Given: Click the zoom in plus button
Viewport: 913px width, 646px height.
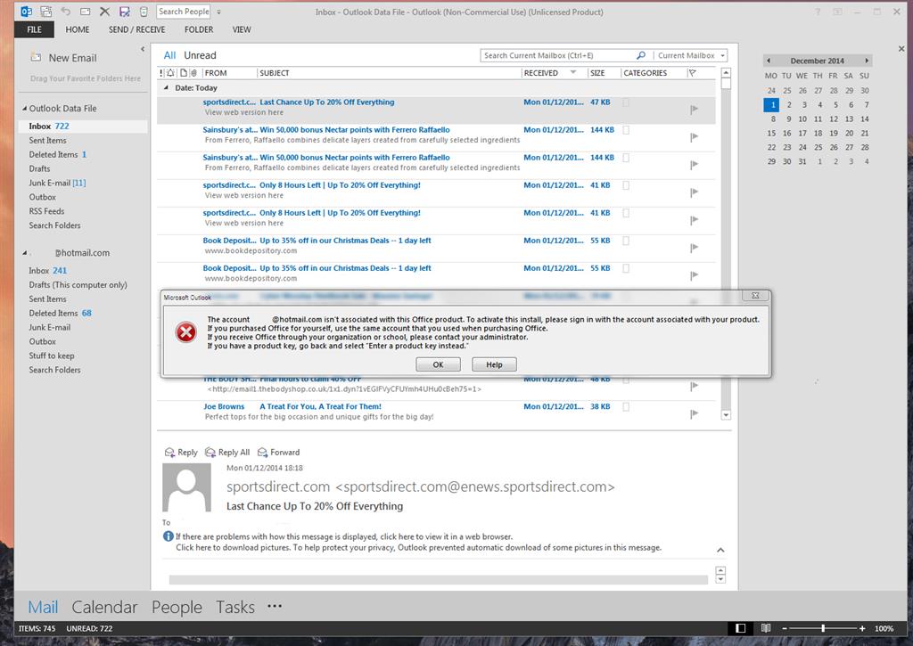Looking at the screenshot, I should (x=862, y=628).
